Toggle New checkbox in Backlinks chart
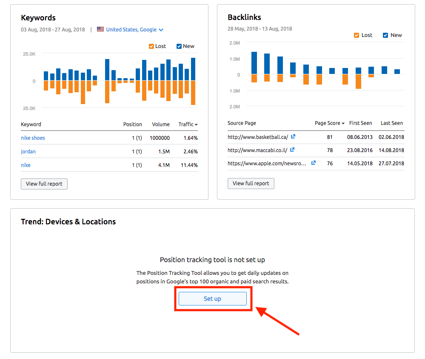 pos(385,35)
